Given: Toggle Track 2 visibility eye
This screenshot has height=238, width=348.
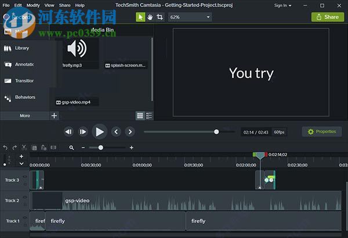Looking at the screenshot, I should 25,197.
